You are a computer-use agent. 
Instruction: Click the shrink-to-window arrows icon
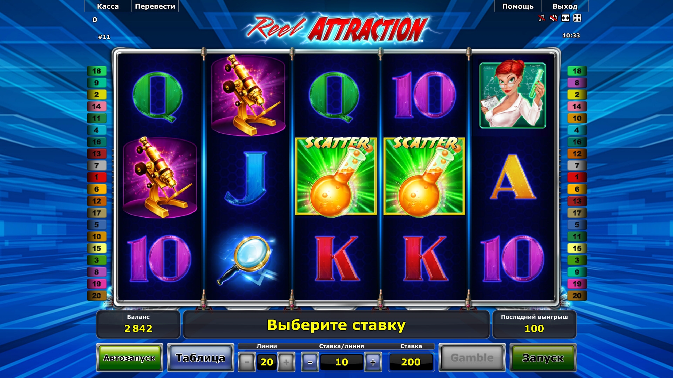[577, 18]
